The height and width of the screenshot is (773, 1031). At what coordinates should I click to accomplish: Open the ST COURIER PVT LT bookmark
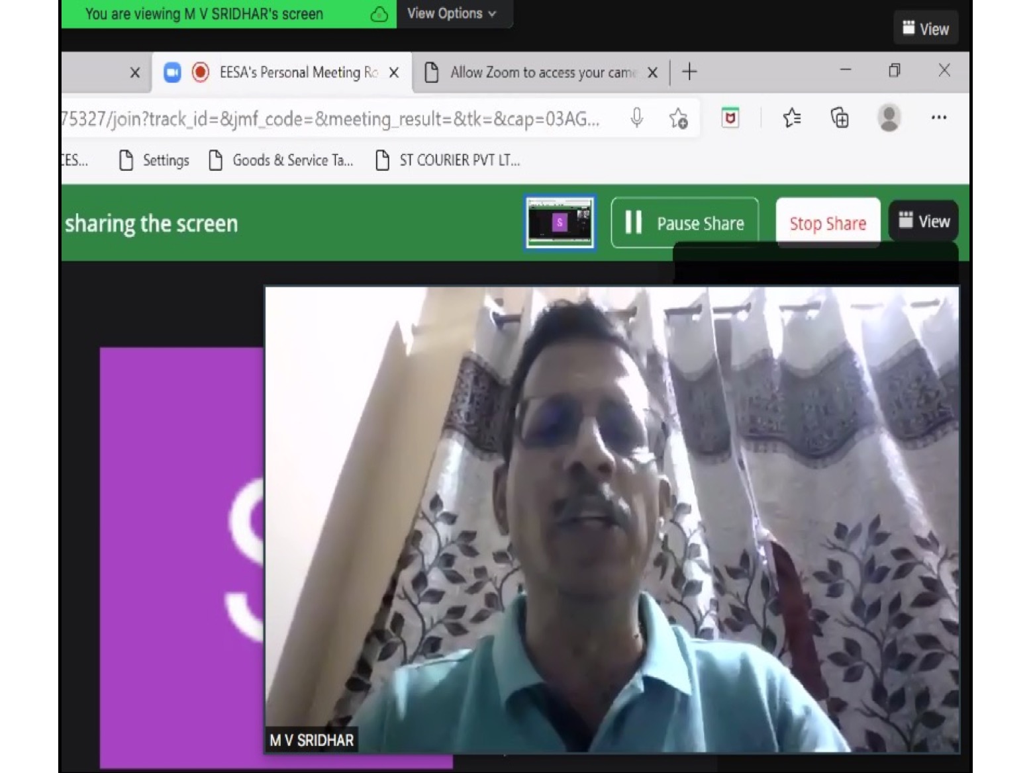(448, 160)
